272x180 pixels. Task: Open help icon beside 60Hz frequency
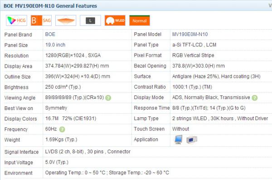pyautogui.click(x=62, y=130)
